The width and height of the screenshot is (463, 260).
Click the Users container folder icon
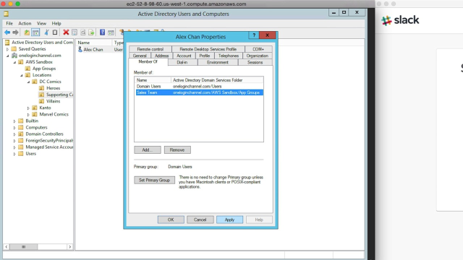coord(21,154)
